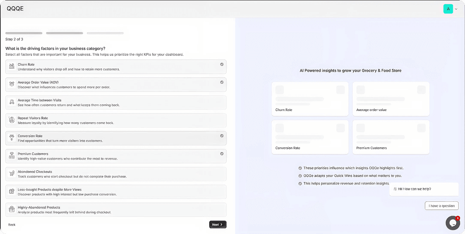
Task: Click the Hi! How can we help message
Action: [x=424, y=189]
